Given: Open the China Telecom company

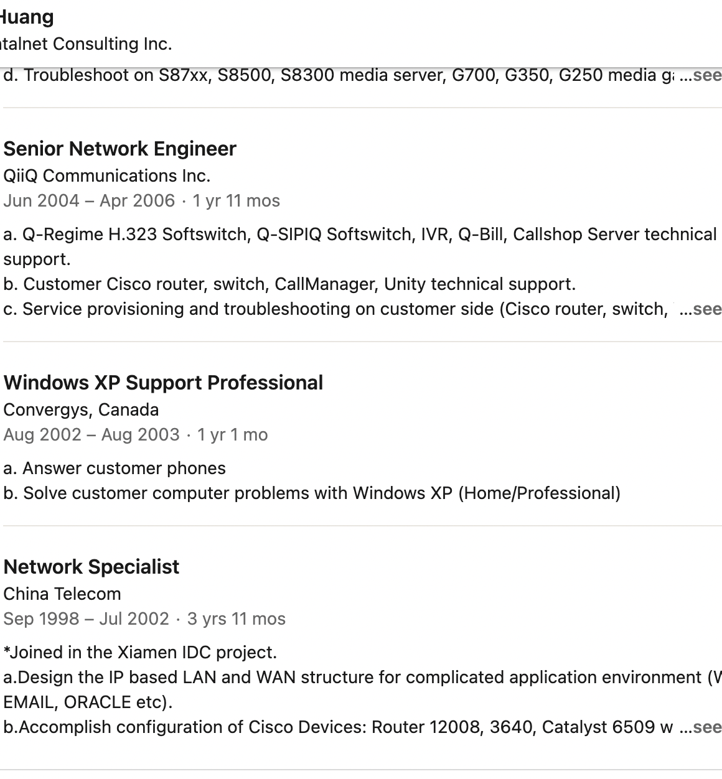Looking at the screenshot, I should [62, 594].
